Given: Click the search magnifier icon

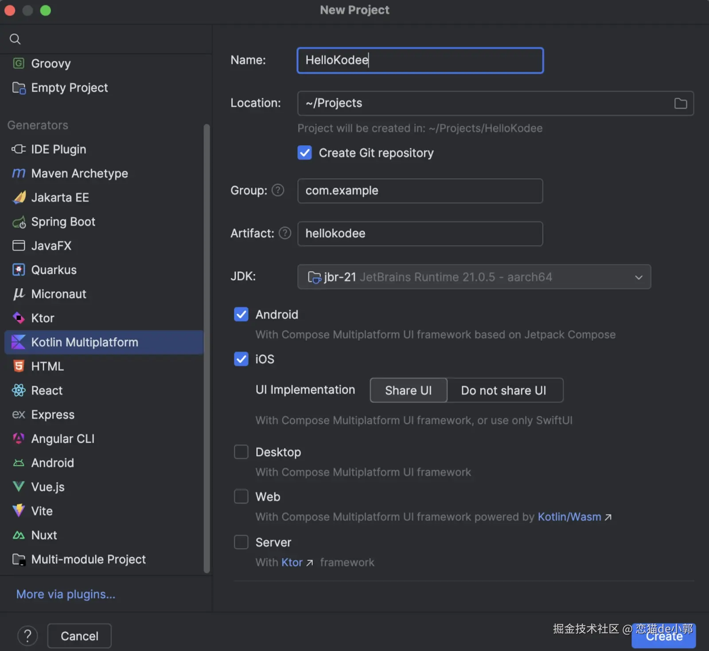Looking at the screenshot, I should point(15,39).
